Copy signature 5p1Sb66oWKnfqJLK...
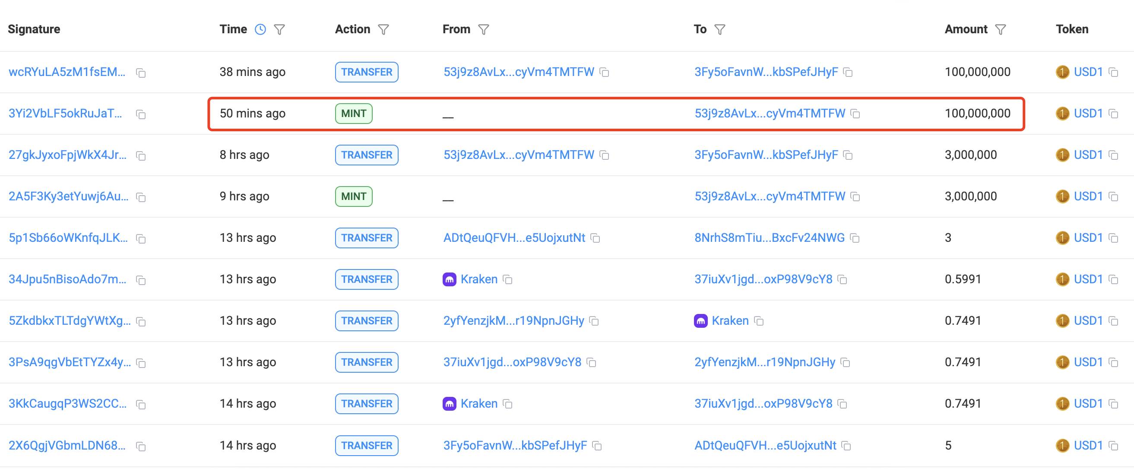Screen dimensions: 1134x469 click(141, 238)
